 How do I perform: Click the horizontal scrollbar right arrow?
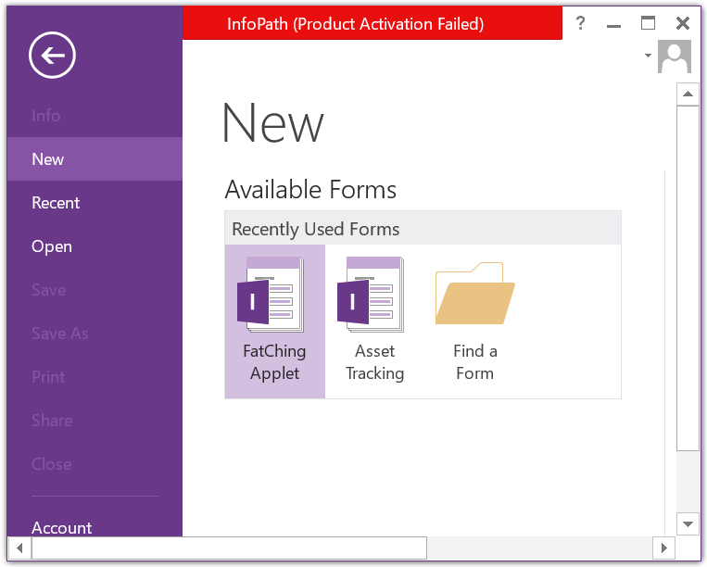pyautogui.click(x=663, y=548)
